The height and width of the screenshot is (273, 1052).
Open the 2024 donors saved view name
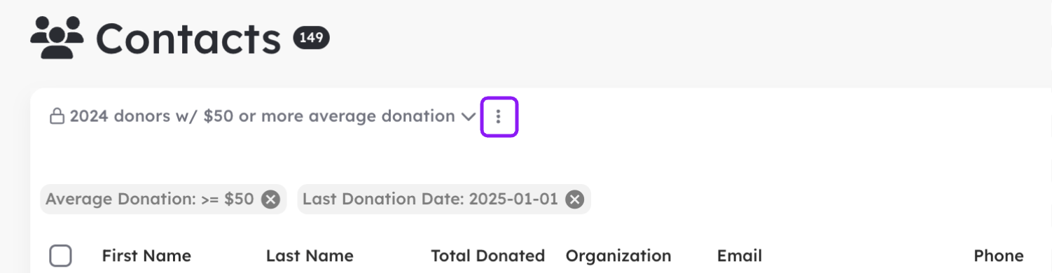coord(262,116)
